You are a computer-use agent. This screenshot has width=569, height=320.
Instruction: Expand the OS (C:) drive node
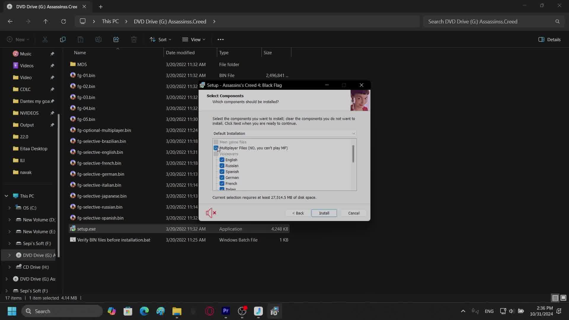[9, 208]
